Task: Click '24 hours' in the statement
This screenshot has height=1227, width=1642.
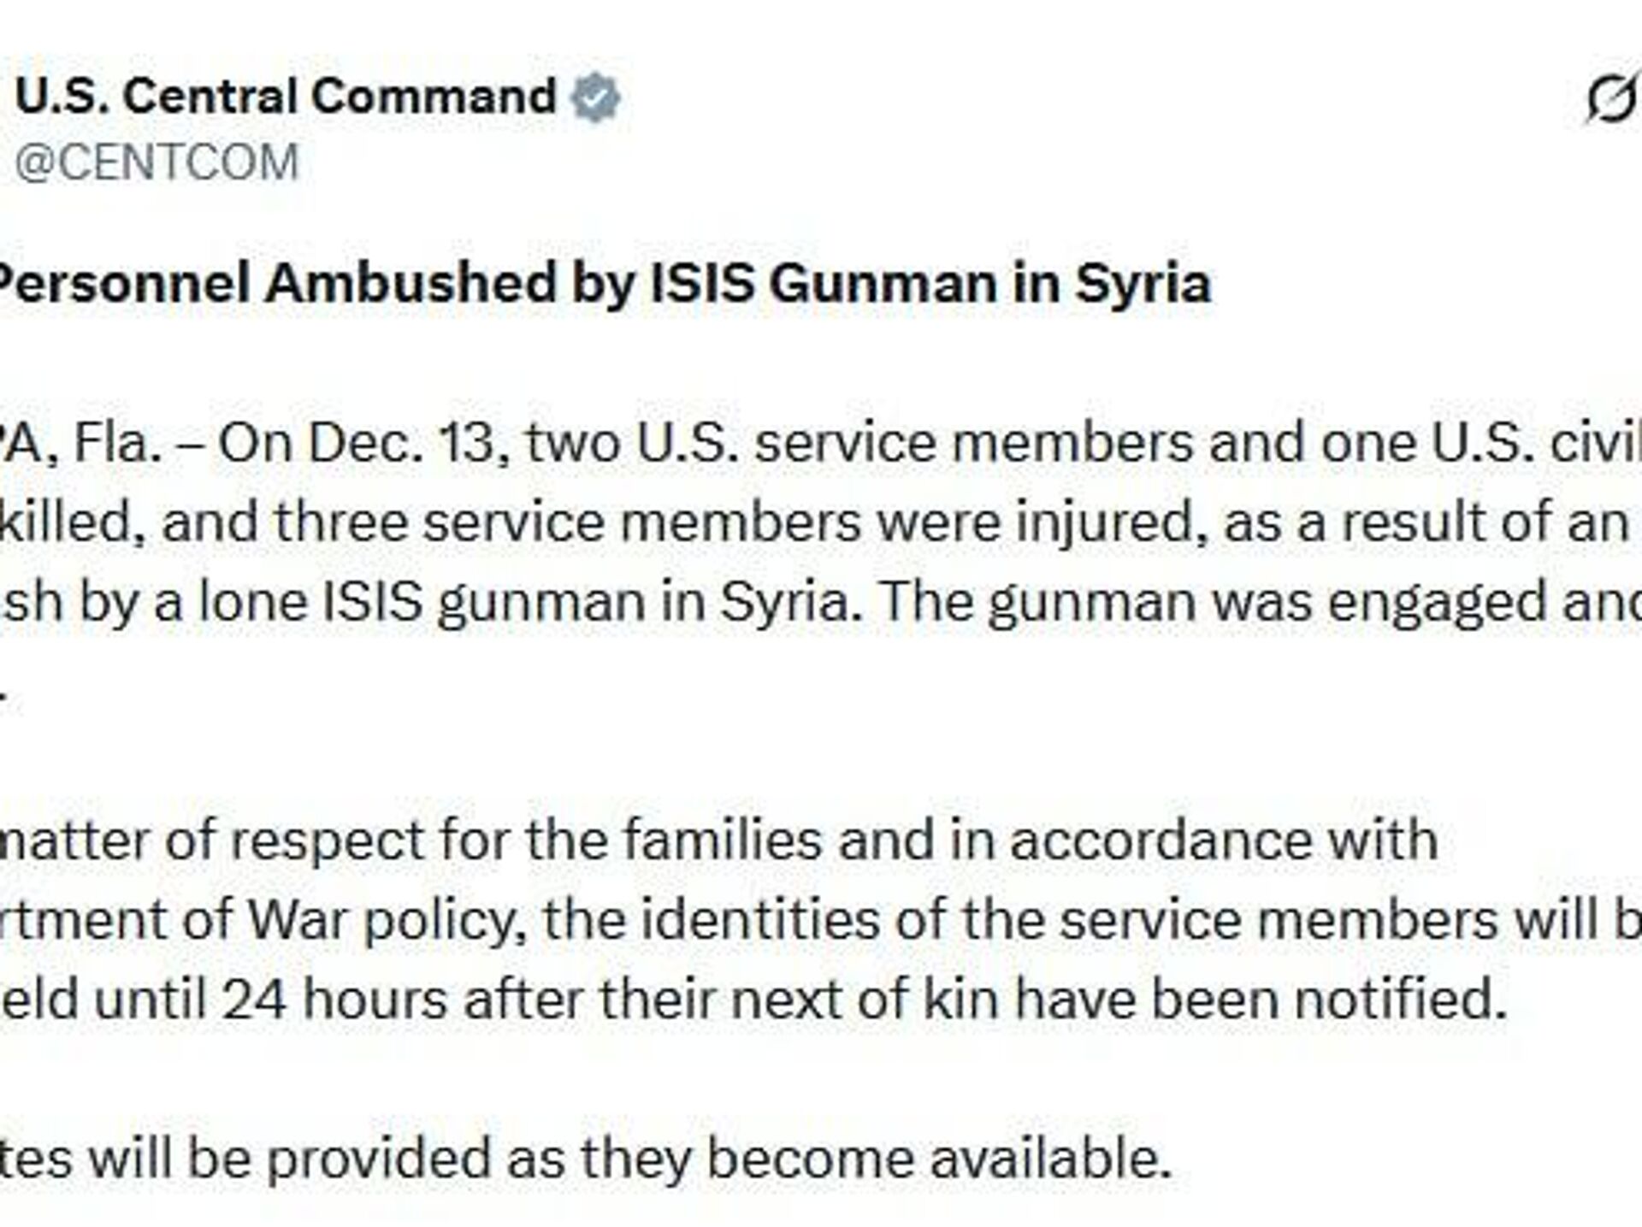Action: (334, 999)
